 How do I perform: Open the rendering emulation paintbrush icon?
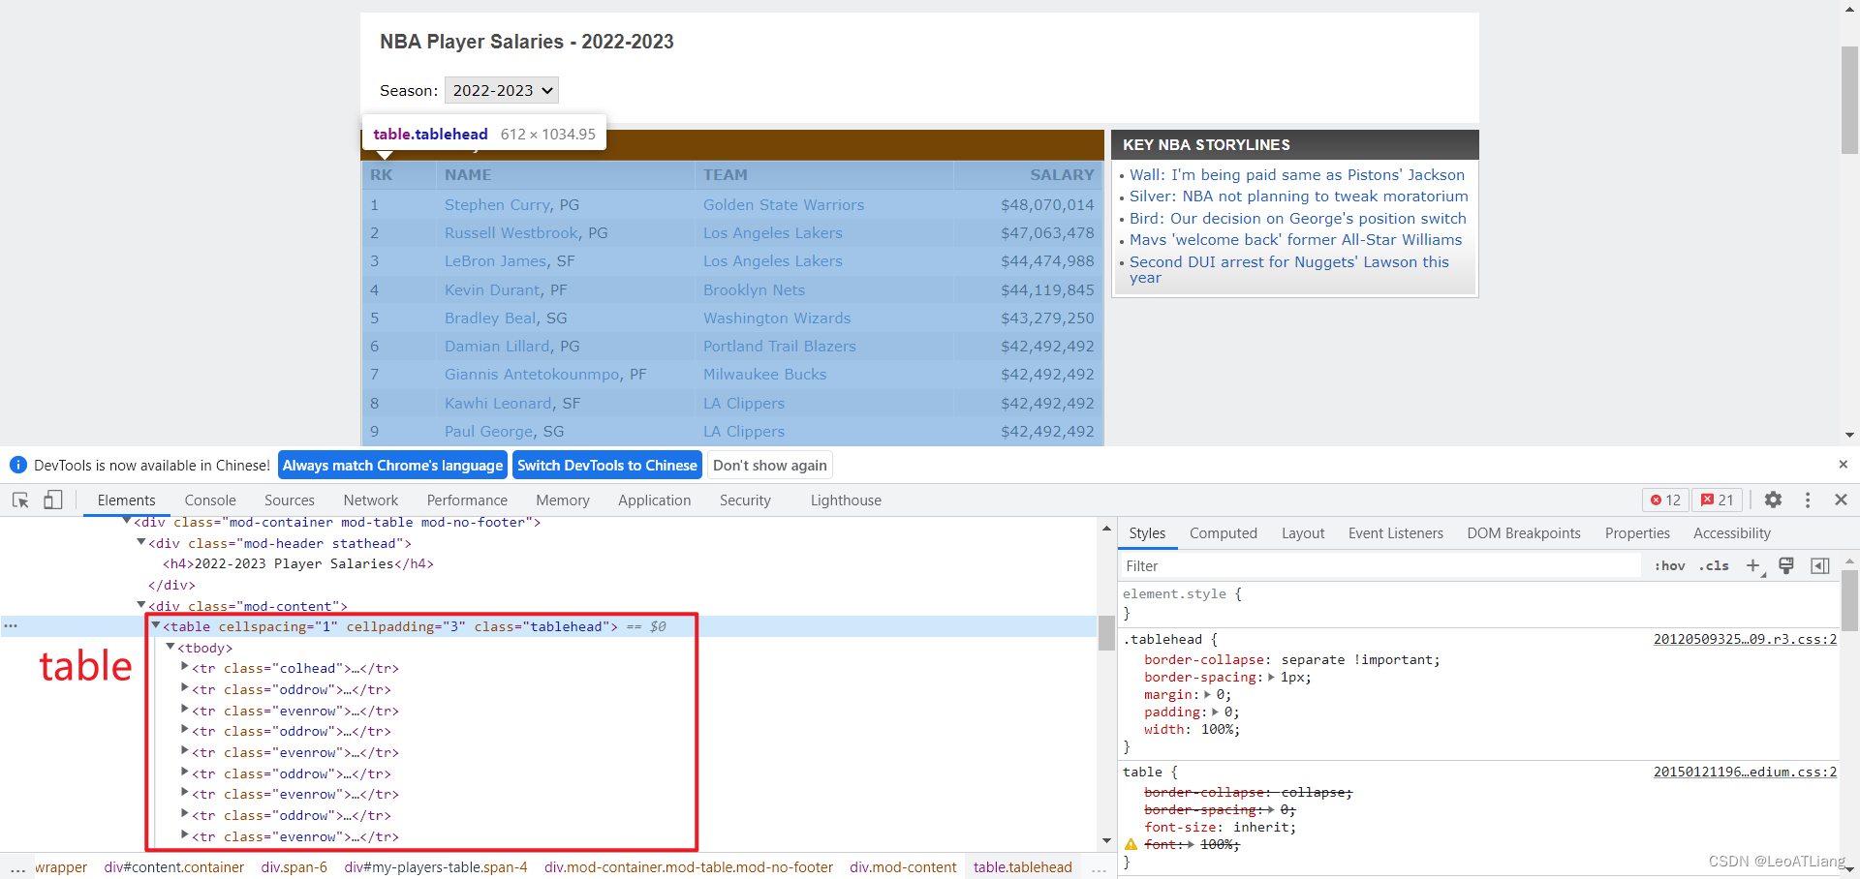1786,565
